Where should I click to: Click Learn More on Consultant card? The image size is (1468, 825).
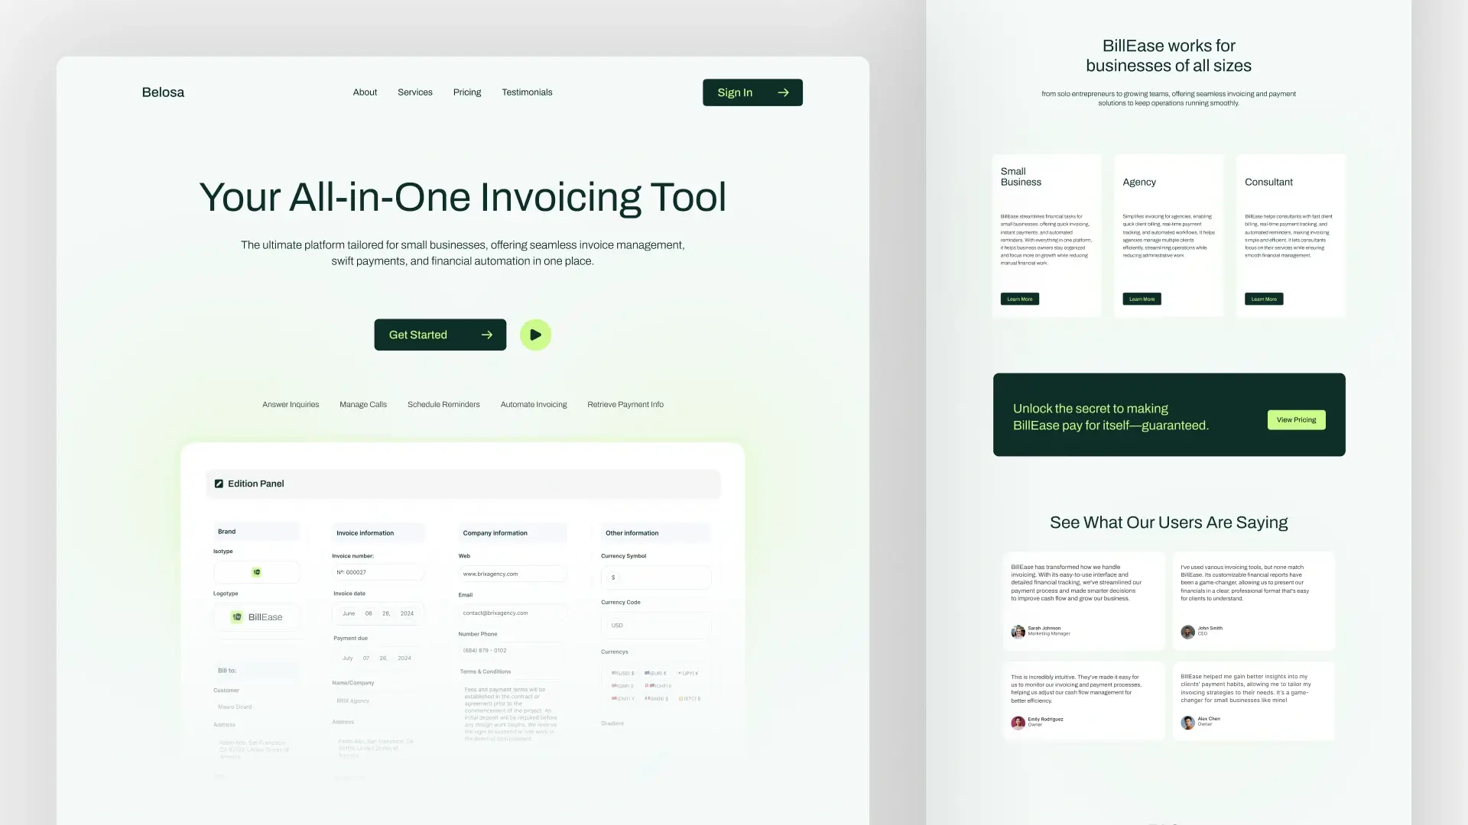(1264, 299)
